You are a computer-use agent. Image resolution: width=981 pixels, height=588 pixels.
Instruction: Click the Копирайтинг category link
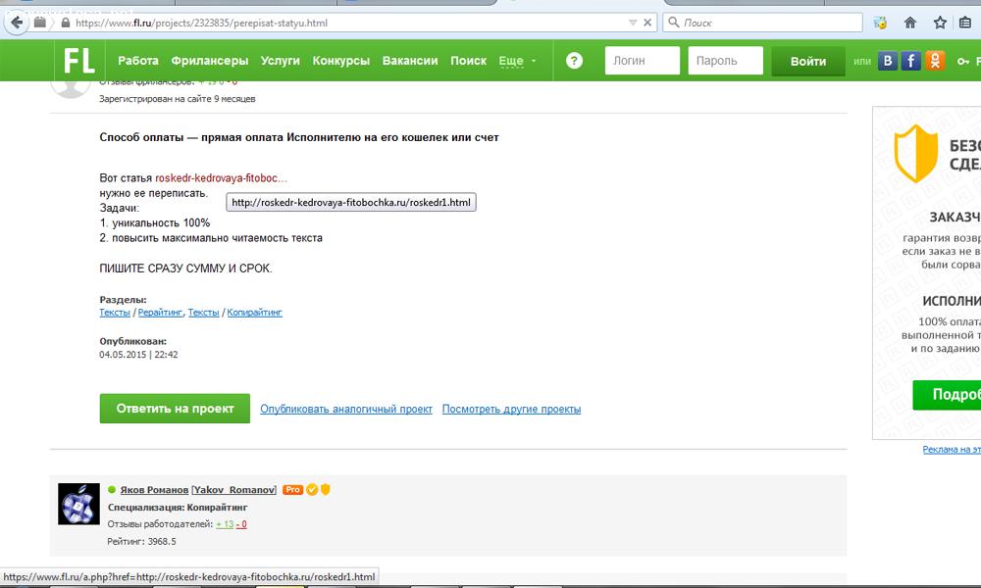click(x=254, y=313)
